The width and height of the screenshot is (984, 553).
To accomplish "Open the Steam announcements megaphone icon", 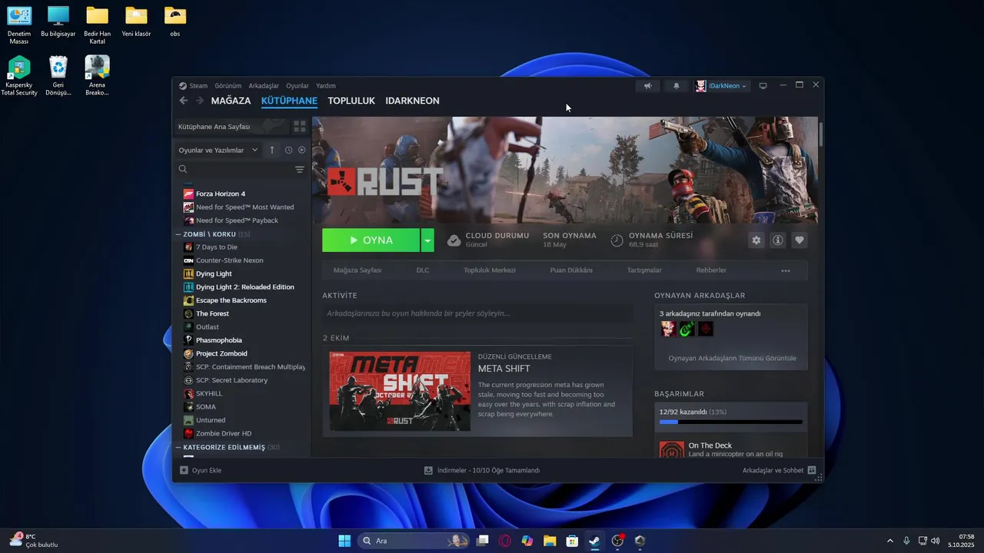I will [648, 86].
